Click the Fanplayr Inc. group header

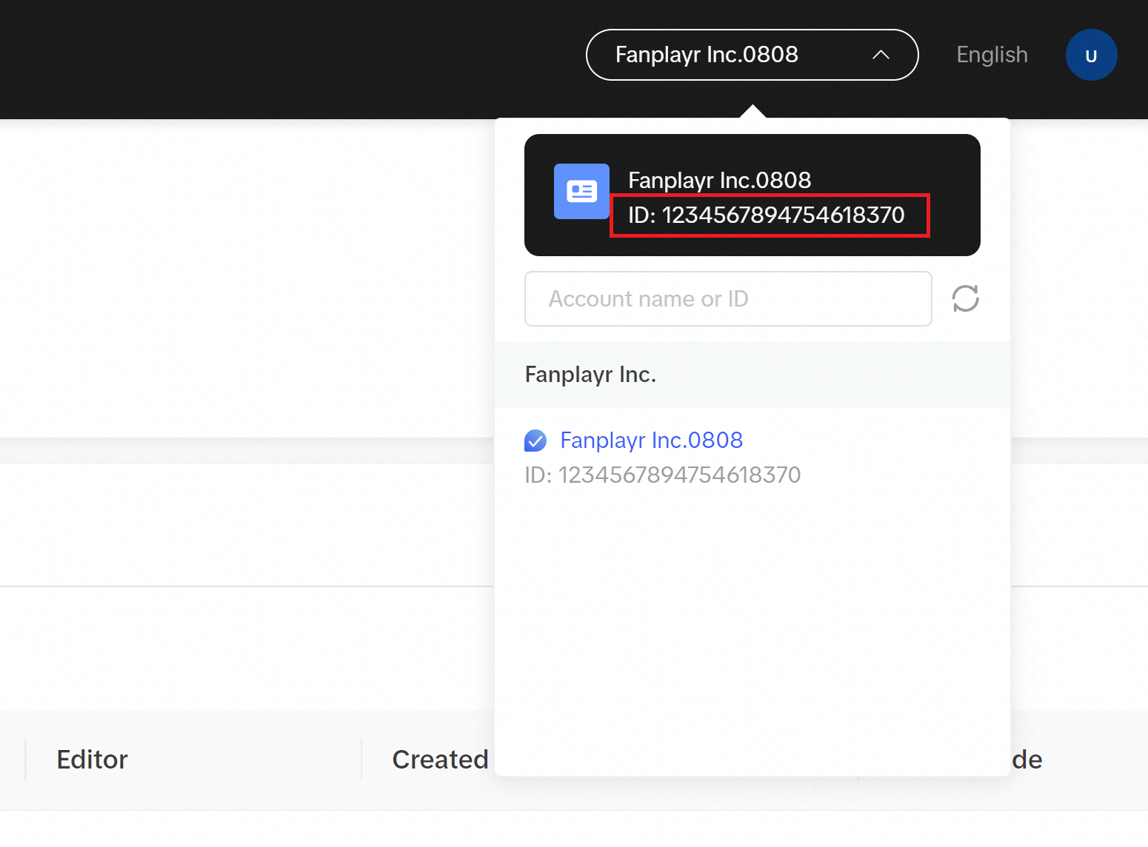[752, 375]
